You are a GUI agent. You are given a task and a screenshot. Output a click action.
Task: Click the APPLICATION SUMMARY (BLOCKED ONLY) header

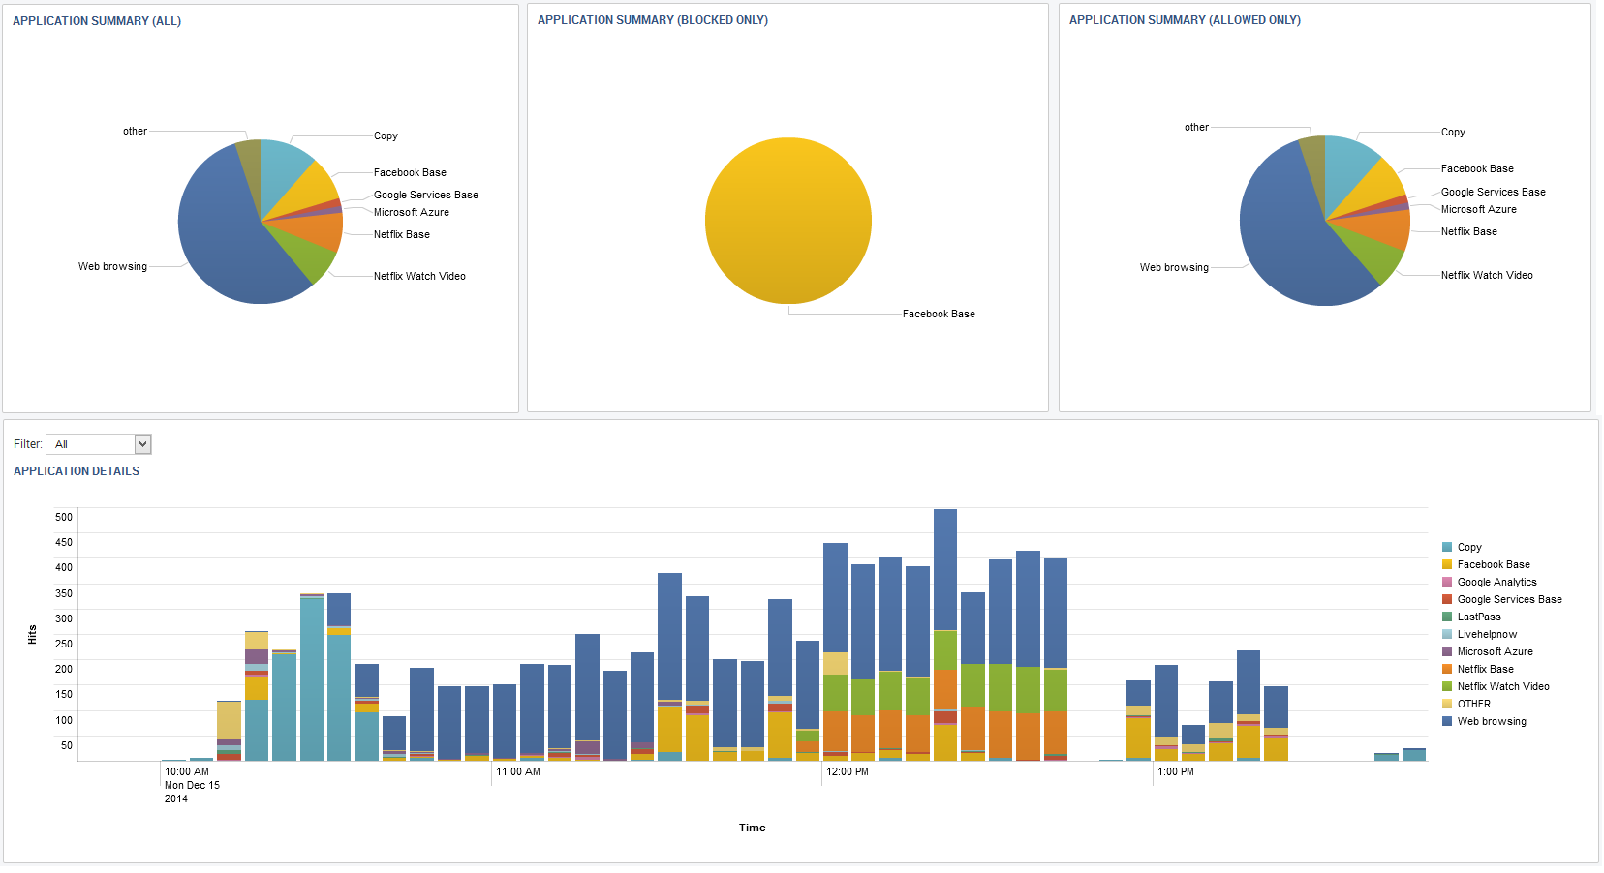coord(656,19)
